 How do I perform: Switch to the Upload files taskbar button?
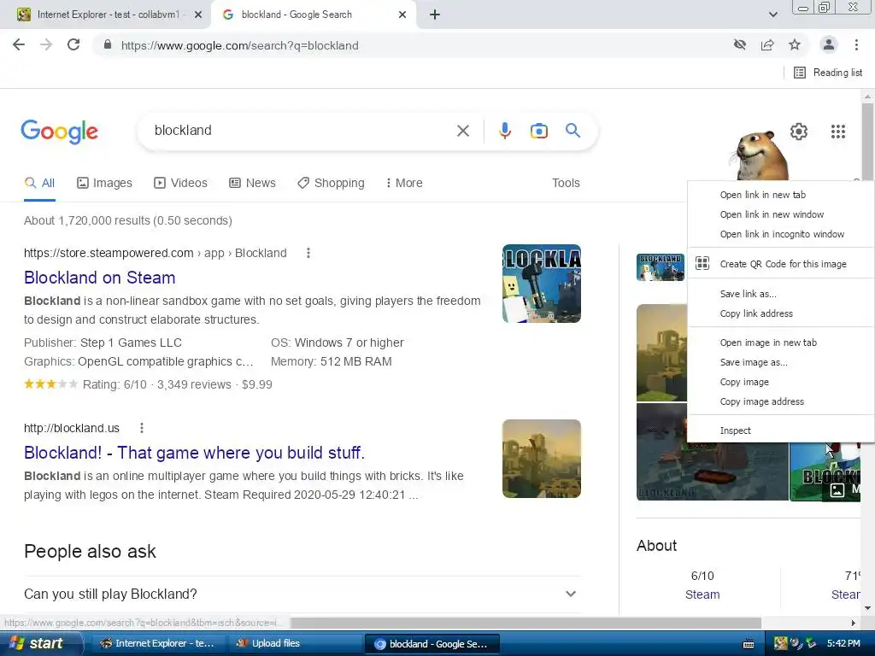coord(294,644)
